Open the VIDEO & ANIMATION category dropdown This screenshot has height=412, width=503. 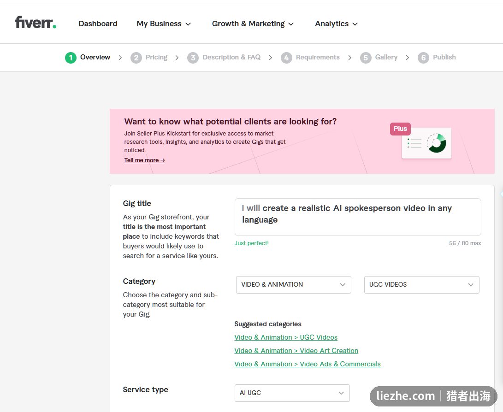tap(294, 285)
